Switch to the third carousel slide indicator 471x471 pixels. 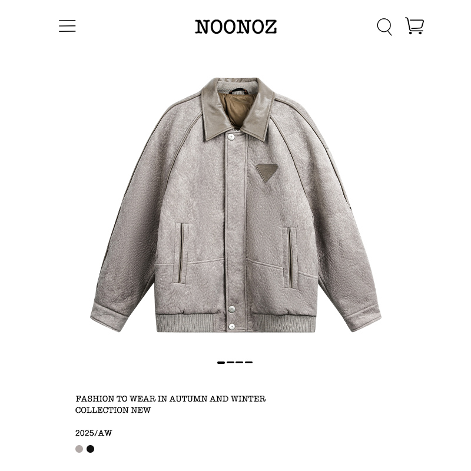pyautogui.click(x=240, y=363)
